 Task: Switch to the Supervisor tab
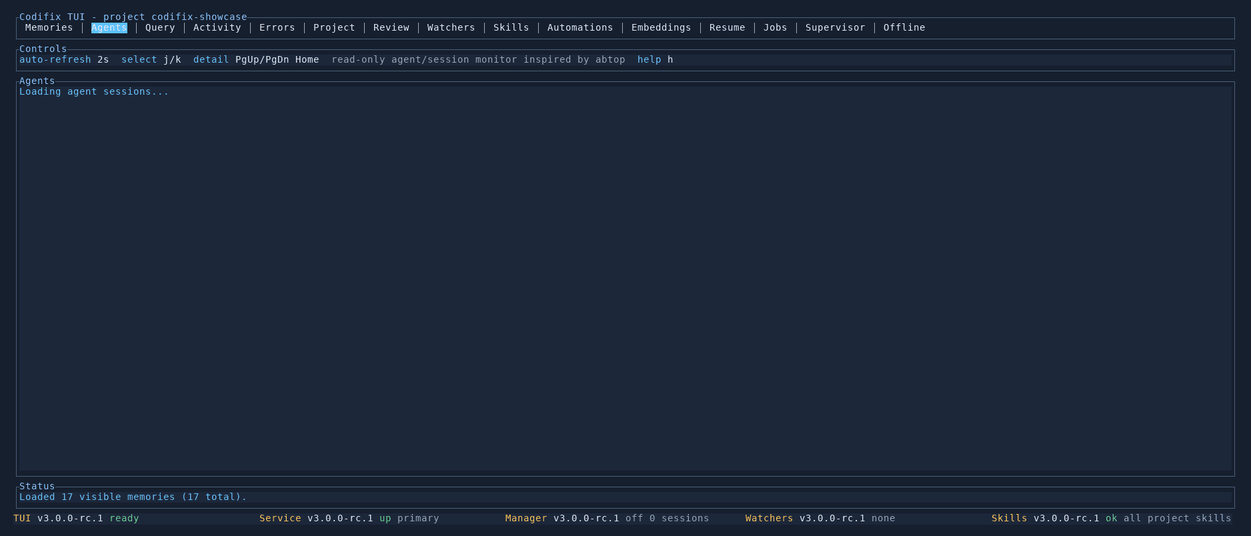click(x=836, y=27)
